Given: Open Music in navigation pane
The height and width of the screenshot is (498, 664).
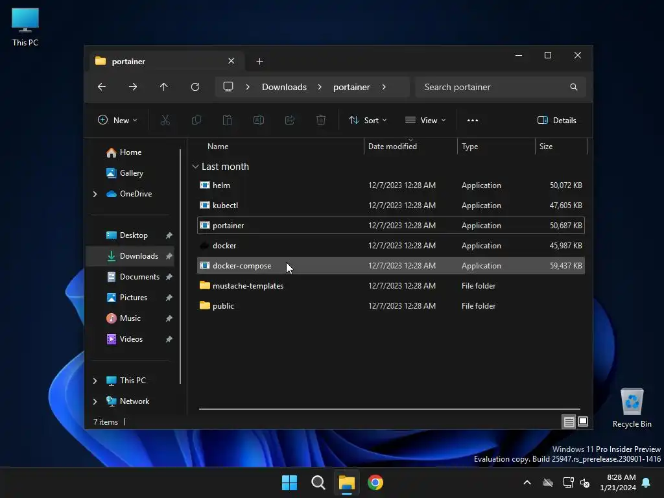Looking at the screenshot, I should click(x=130, y=318).
